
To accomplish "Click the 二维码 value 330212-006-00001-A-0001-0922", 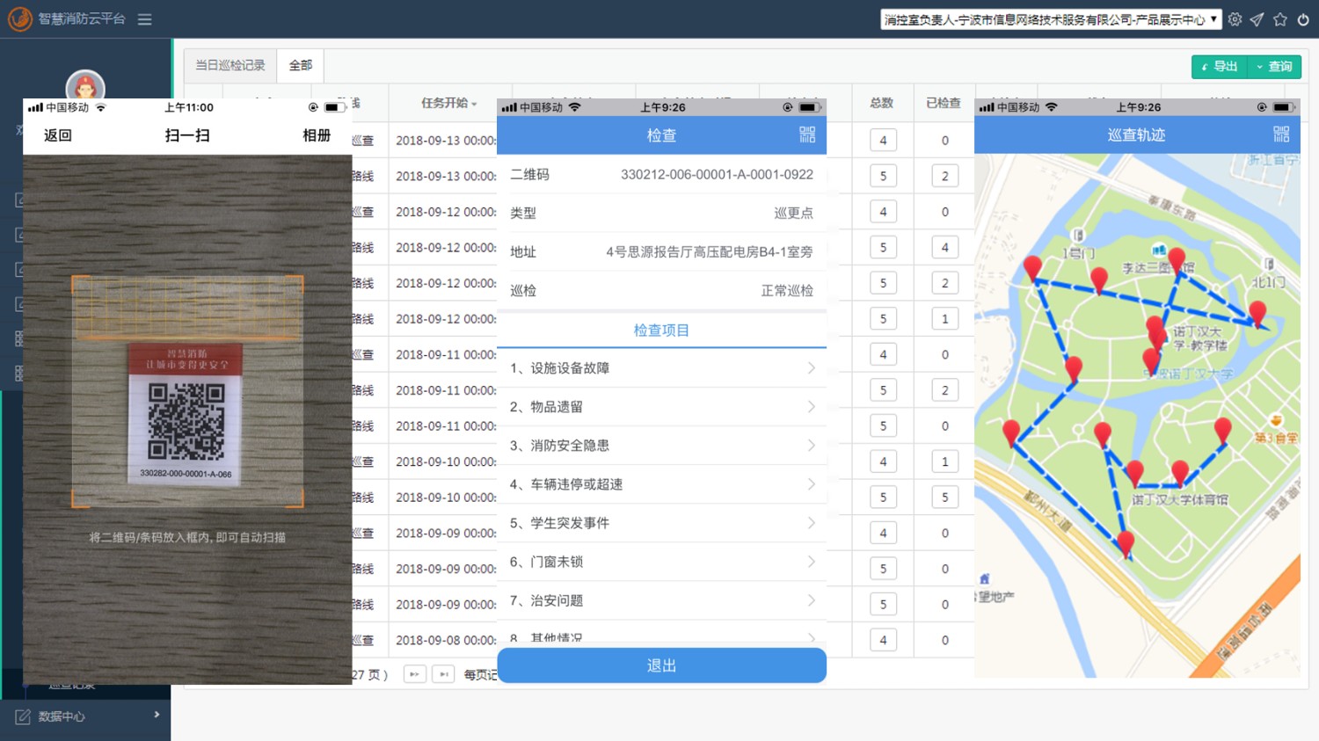I will pos(717,175).
